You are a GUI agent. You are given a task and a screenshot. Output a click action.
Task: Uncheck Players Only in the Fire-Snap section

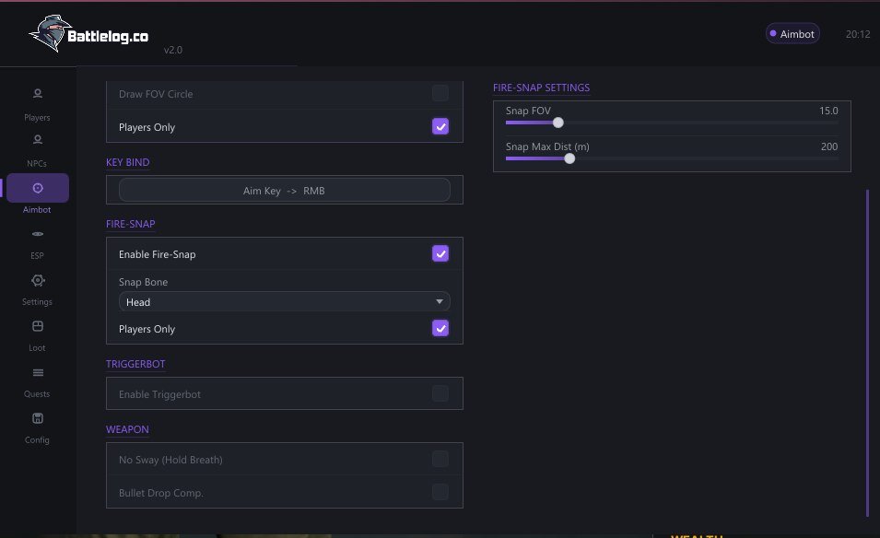pyautogui.click(x=440, y=328)
